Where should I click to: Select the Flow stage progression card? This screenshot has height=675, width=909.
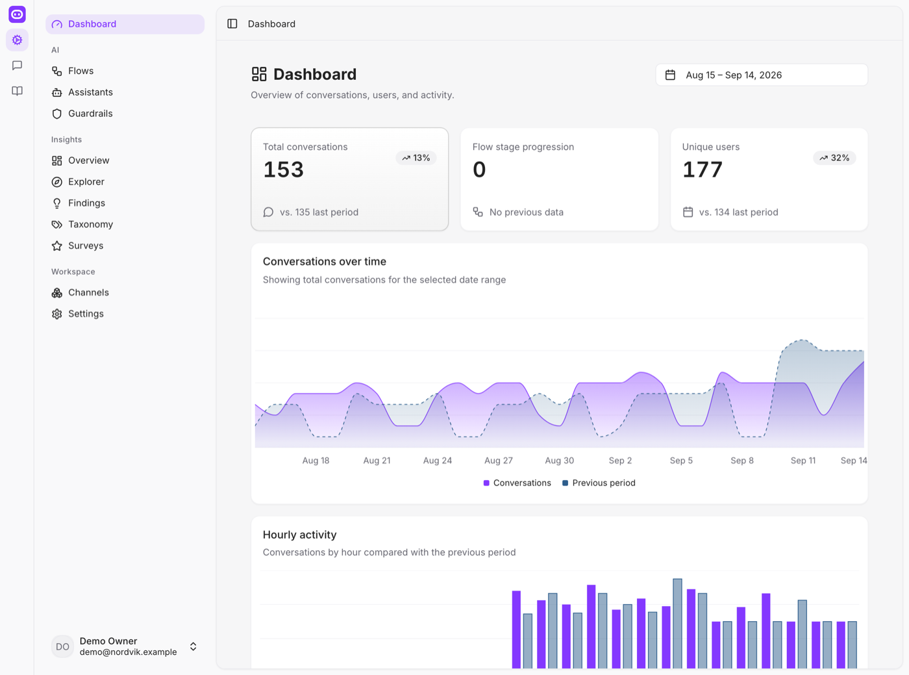[560, 179]
